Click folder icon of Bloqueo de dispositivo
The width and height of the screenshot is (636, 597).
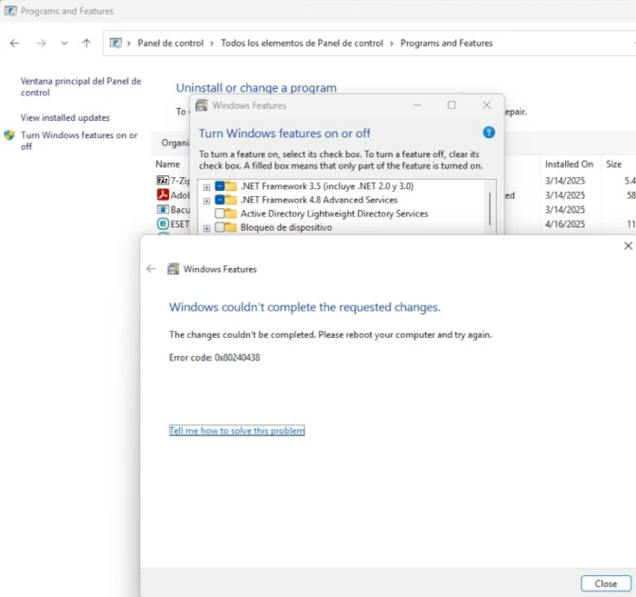[x=231, y=227]
